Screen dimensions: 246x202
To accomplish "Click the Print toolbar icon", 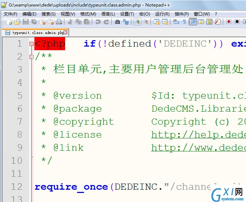I will pyautogui.click(x=59, y=22).
